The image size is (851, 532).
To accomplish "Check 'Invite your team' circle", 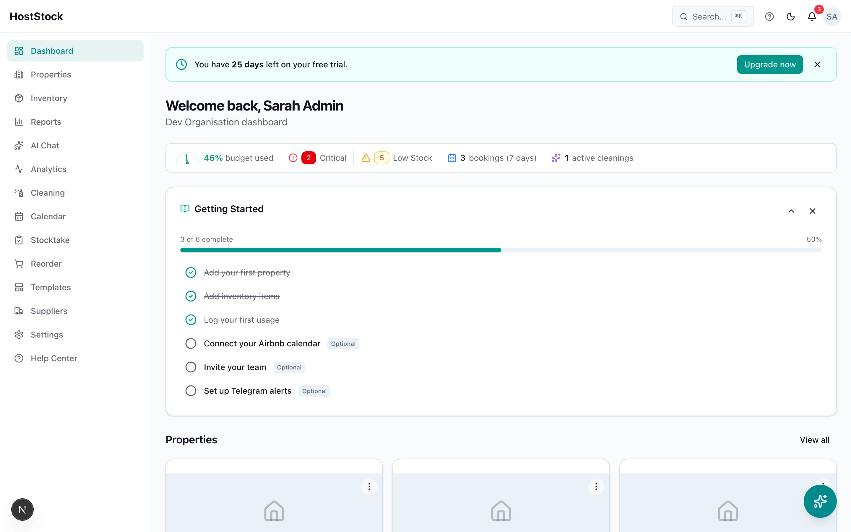I will coord(191,367).
